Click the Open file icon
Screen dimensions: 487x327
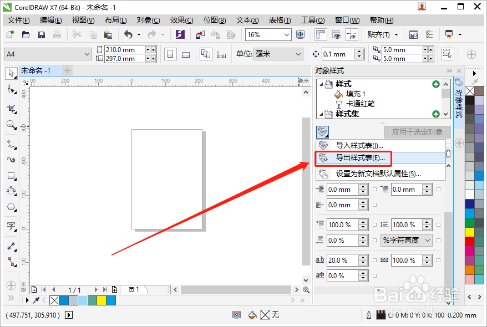pos(26,34)
